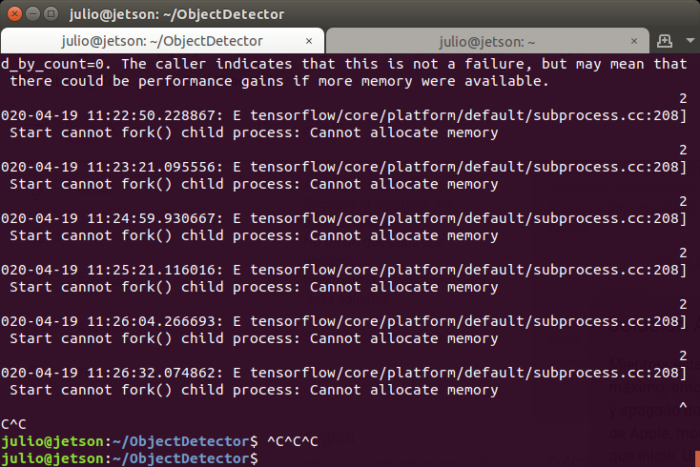Screen dimensions: 700x467
Task: Click the 11:26:32.074862 tensorflow error line
Action: click(343, 373)
